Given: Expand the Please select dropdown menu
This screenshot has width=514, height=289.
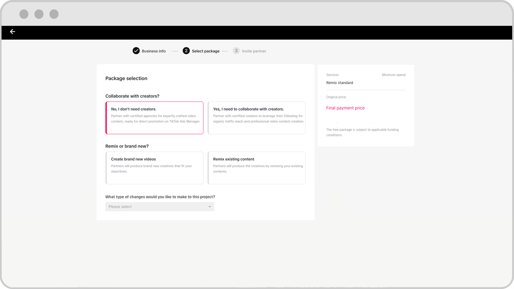Looking at the screenshot, I should [x=160, y=206].
